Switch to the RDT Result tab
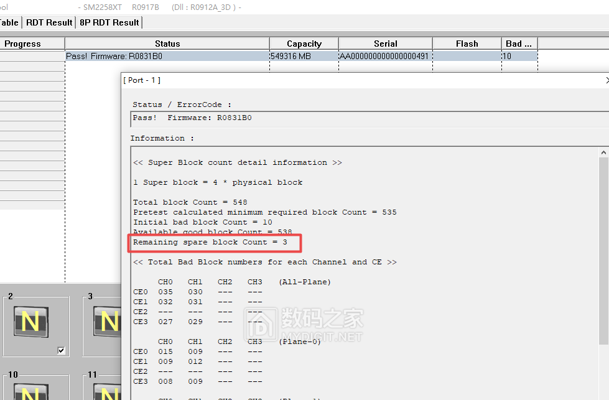609x400 pixels. (x=49, y=22)
